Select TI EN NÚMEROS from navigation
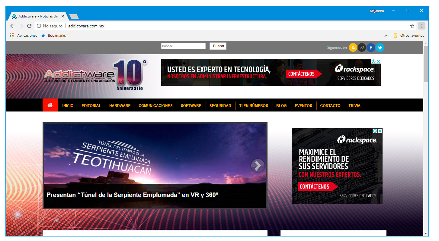 254,105
